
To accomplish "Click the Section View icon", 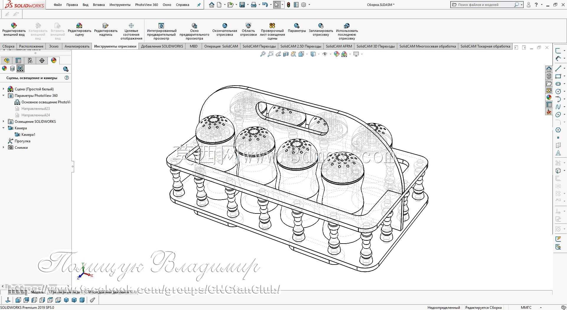I will 286,54.
